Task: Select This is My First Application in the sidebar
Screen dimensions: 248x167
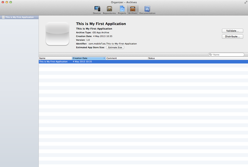Action: coord(21,17)
